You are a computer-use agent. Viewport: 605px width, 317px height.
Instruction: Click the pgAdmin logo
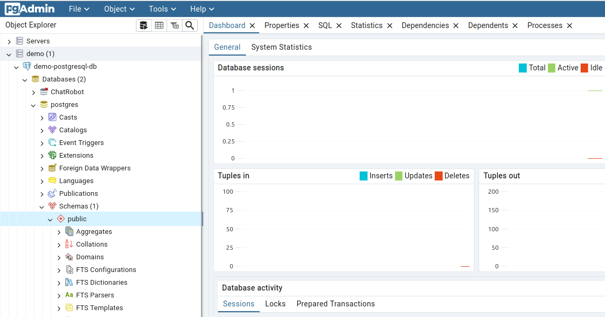coord(30,9)
